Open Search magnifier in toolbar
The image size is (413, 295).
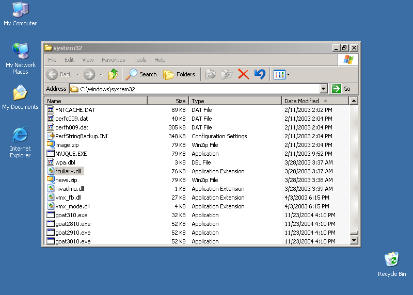tap(131, 74)
